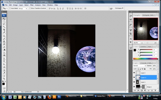Image resolution: width=161 pixels, height=100 pixels.
Task: Select the Brush tool
Action: (4, 39)
